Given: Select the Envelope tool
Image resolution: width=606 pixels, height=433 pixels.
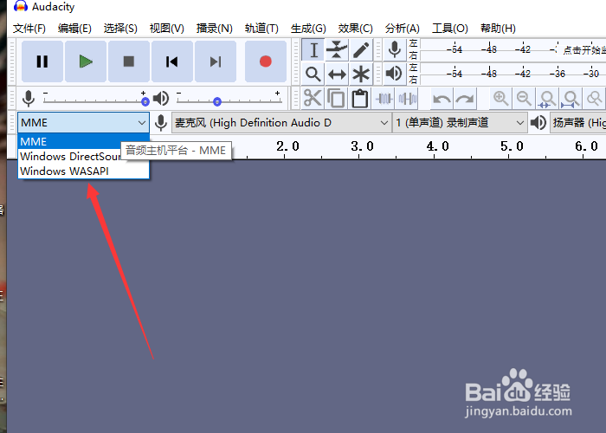Looking at the screenshot, I should coord(337,50).
